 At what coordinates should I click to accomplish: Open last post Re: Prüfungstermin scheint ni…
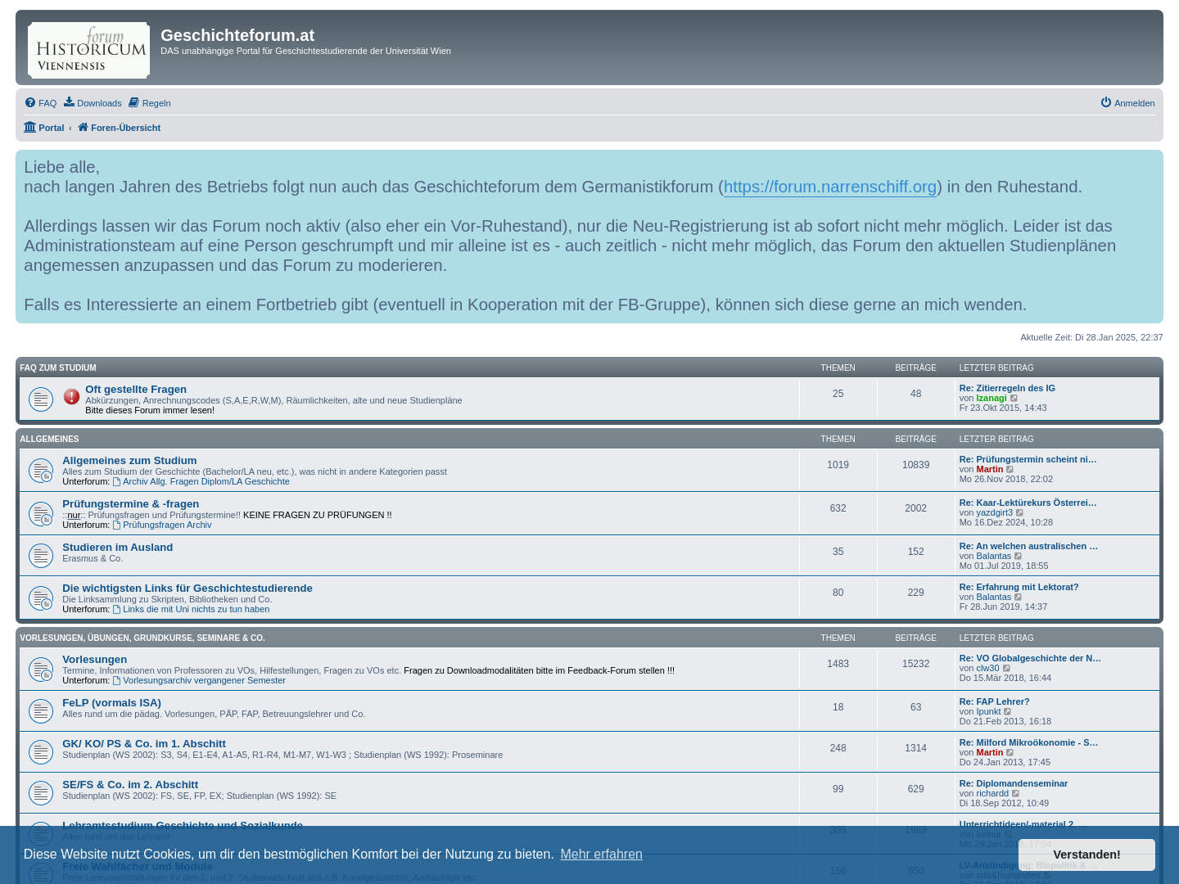point(1028,459)
